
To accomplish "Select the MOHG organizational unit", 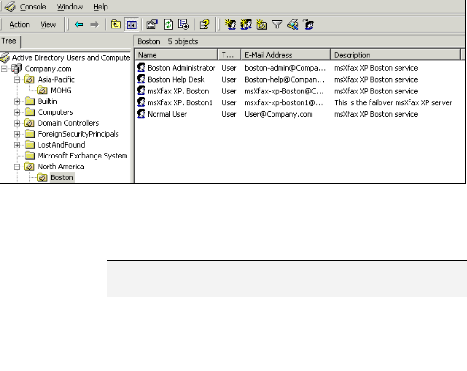I will click(x=61, y=90).
